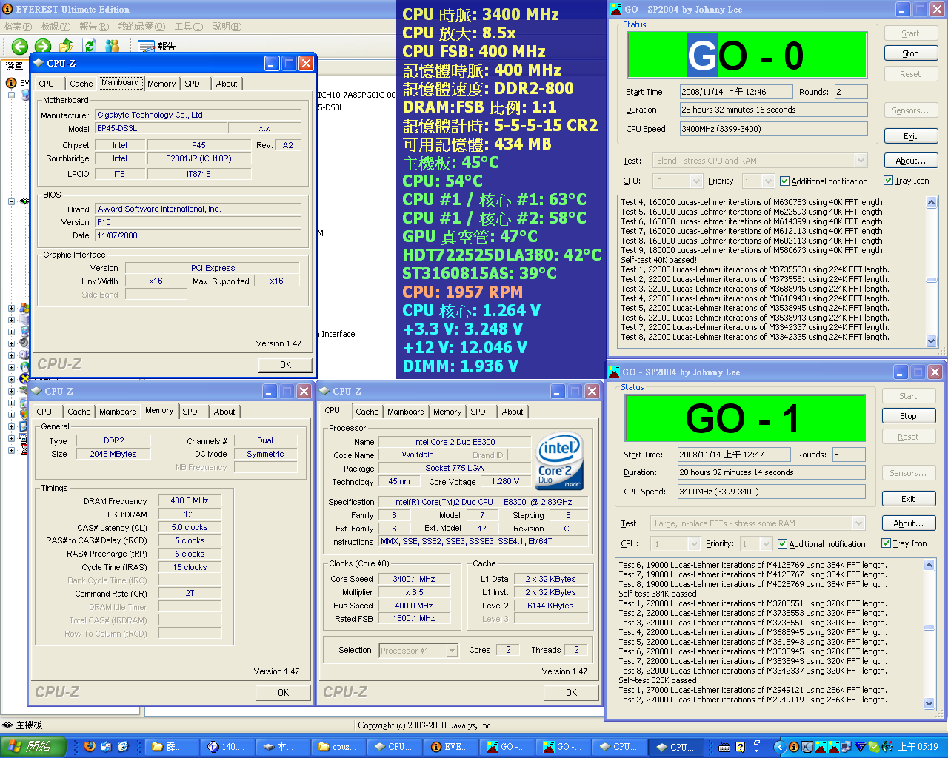The image size is (948, 758).
Task: Open the Priority dropdown in GO - 1 window
Action: point(766,543)
